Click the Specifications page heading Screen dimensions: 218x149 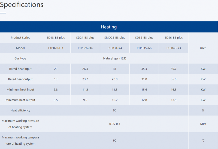(x=22, y=5)
